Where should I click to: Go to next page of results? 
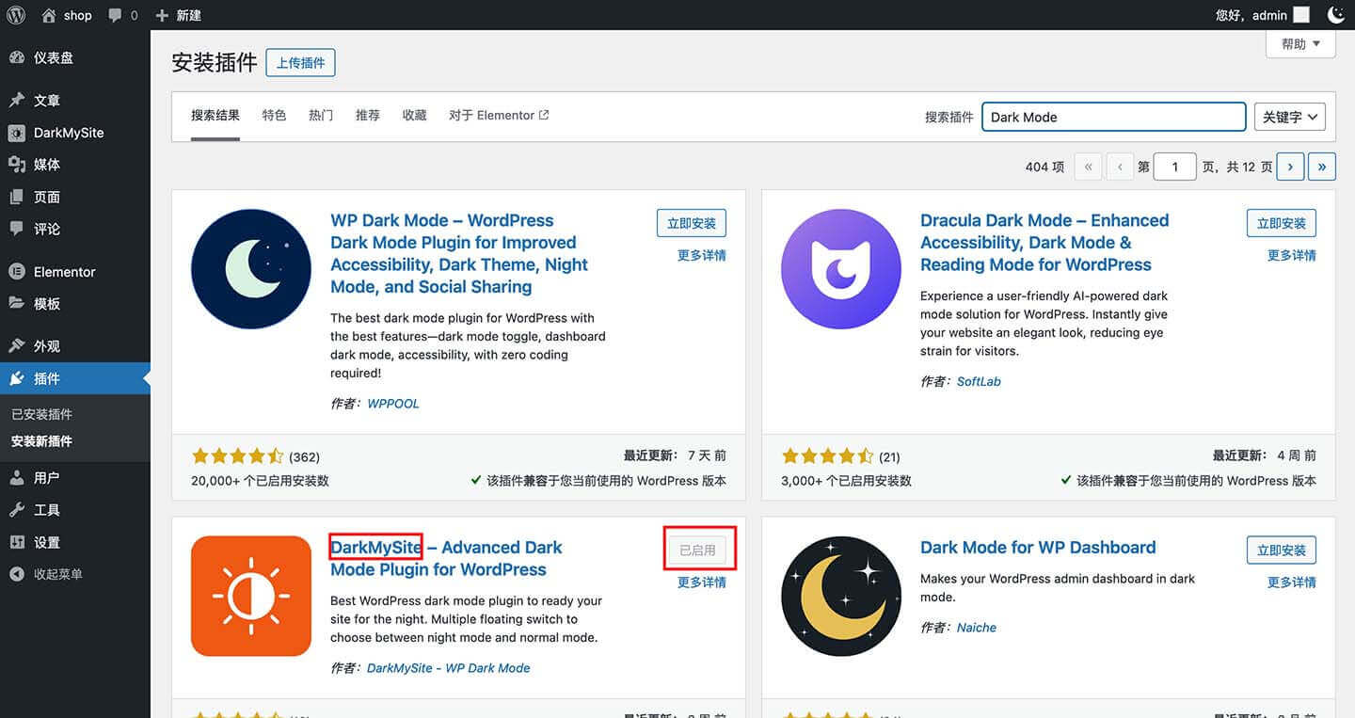1290,167
